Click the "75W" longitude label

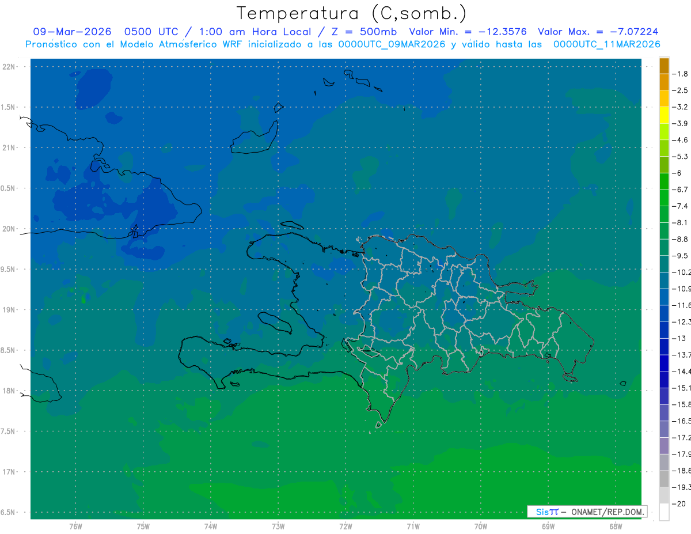click(x=143, y=527)
